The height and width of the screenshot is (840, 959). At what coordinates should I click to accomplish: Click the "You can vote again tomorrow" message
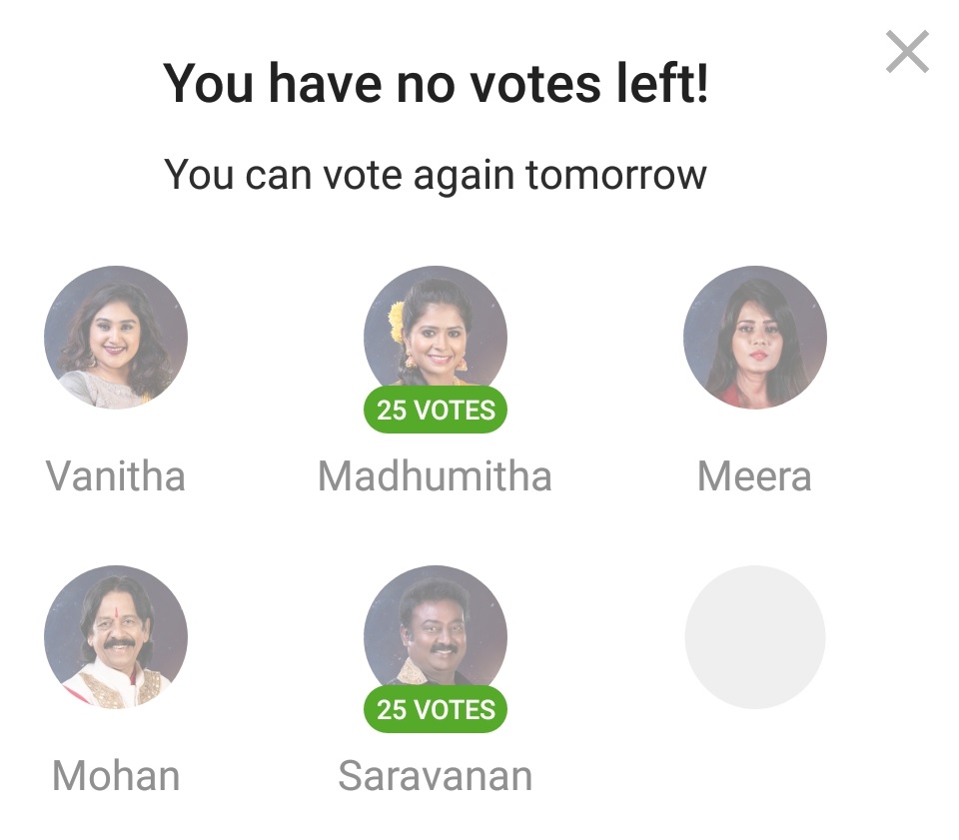[x=436, y=175]
